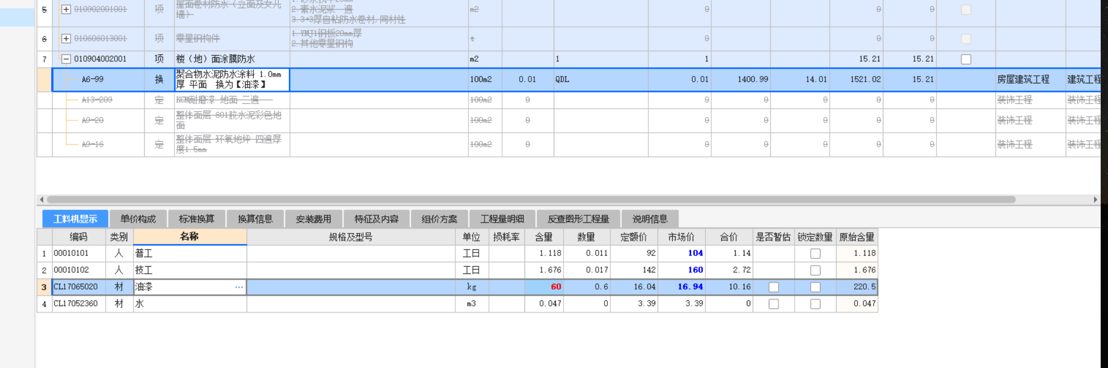The image size is (1108, 368).
Task: Open the ellipsis button in 油漆 name cell
Action: point(239,287)
